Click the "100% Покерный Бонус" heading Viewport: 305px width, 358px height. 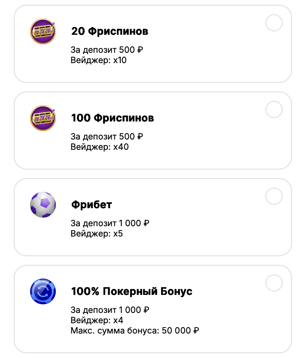[131, 291]
